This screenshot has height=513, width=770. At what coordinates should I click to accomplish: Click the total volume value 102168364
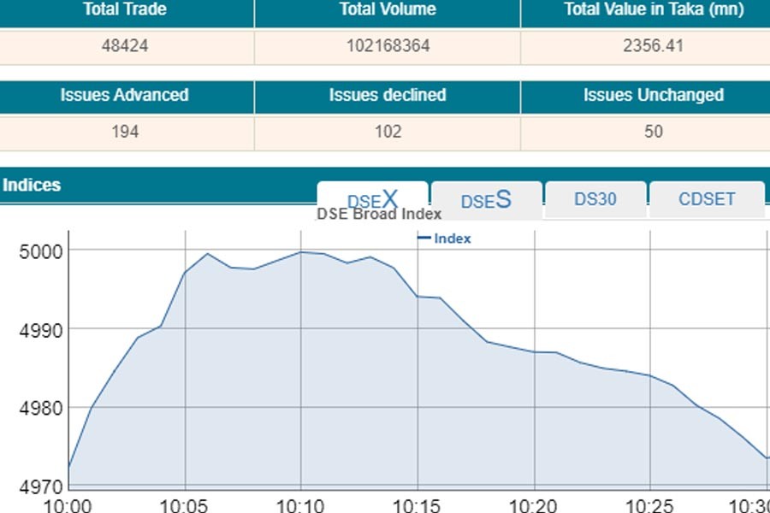click(x=388, y=46)
